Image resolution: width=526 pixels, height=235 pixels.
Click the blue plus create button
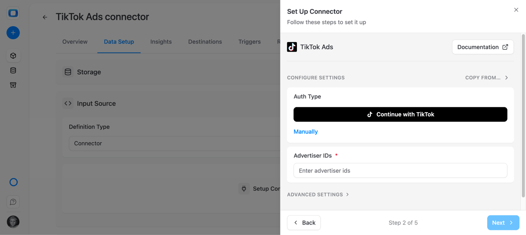tap(13, 33)
